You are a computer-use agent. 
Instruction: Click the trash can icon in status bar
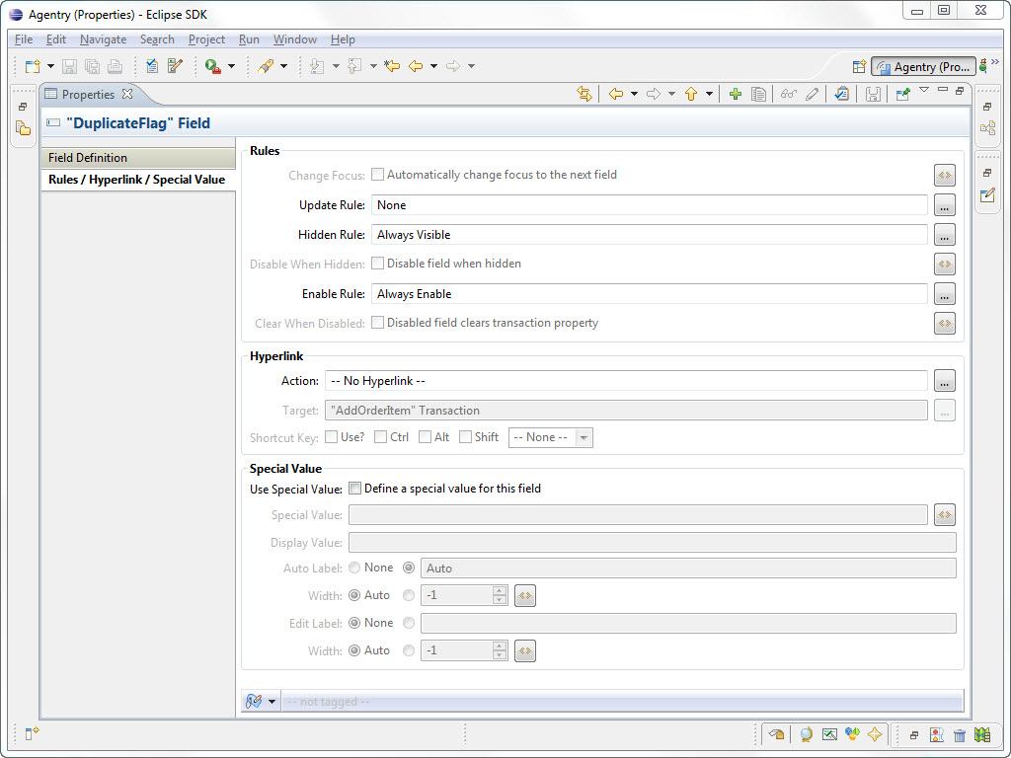(960, 734)
